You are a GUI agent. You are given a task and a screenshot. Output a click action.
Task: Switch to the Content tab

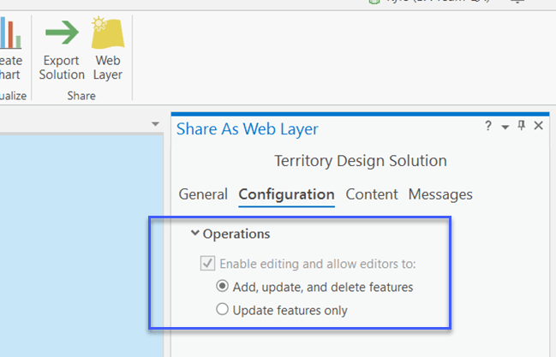pos(372,194)
